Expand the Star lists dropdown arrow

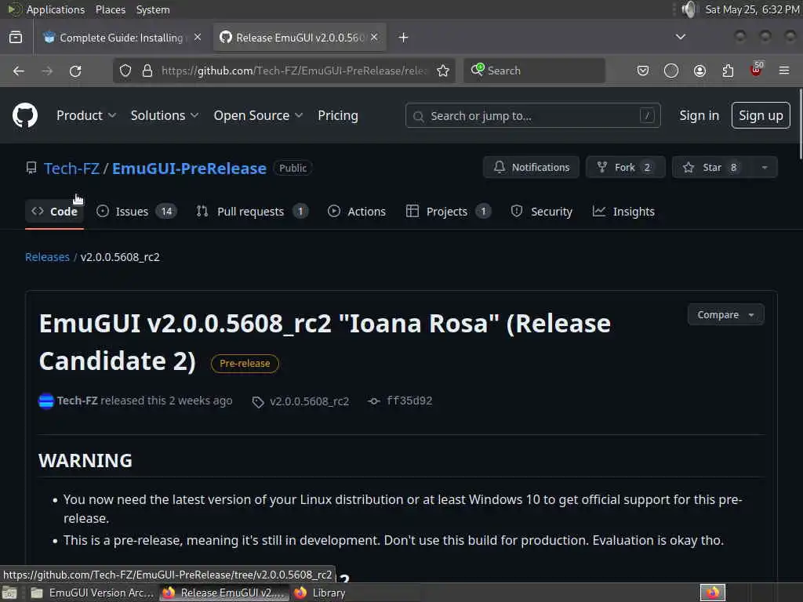tap(765, 168)
